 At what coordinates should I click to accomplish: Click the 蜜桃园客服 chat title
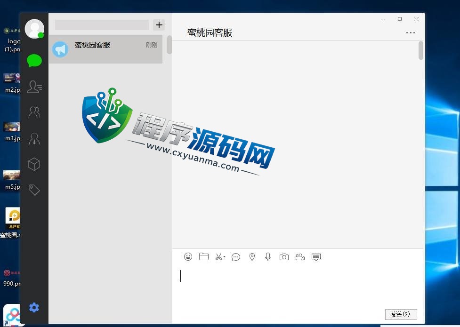pos(210,32)
